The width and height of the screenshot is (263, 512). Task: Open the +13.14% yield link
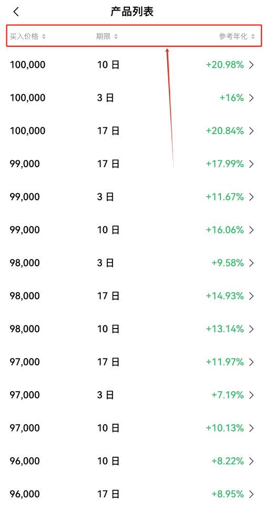coord(225,329)
